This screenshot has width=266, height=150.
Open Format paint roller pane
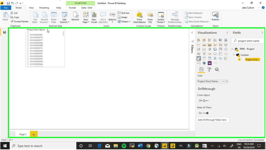coord(209,69)
